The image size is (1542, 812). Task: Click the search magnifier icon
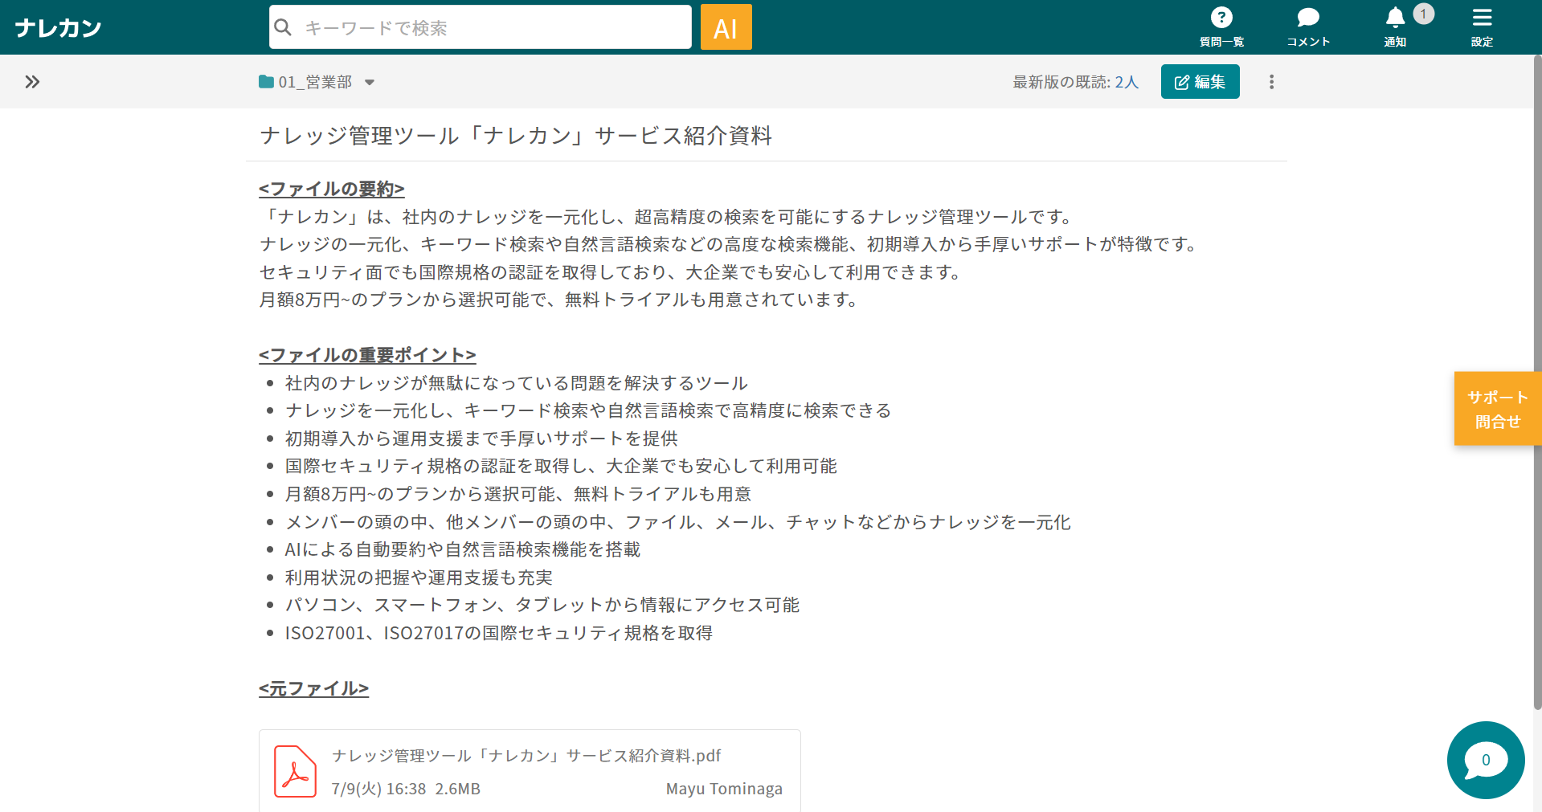[283, 27]
